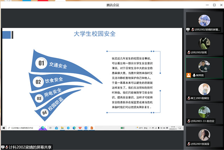224x150 pixels.
Task: Click the paragraph starting 纵览近几年发生的校园安全事故
Action: click(x=132, y=83)
